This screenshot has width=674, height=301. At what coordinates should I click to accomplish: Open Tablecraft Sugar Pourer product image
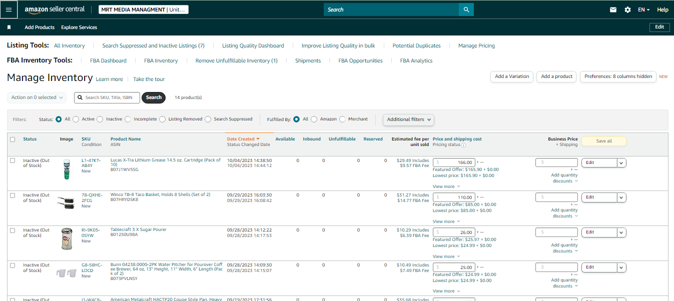[x=67, y=238]
